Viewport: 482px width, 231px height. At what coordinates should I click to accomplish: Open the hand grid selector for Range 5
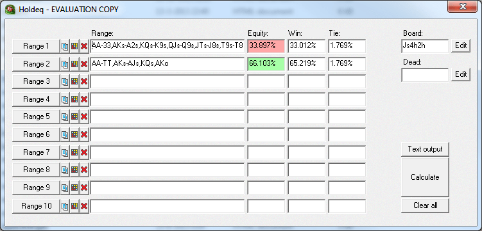[74, 116]
